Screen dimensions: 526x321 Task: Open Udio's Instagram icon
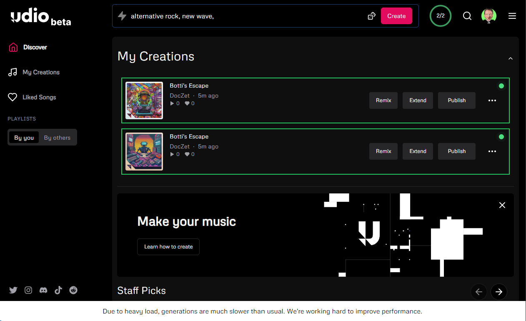coord(28,290)
